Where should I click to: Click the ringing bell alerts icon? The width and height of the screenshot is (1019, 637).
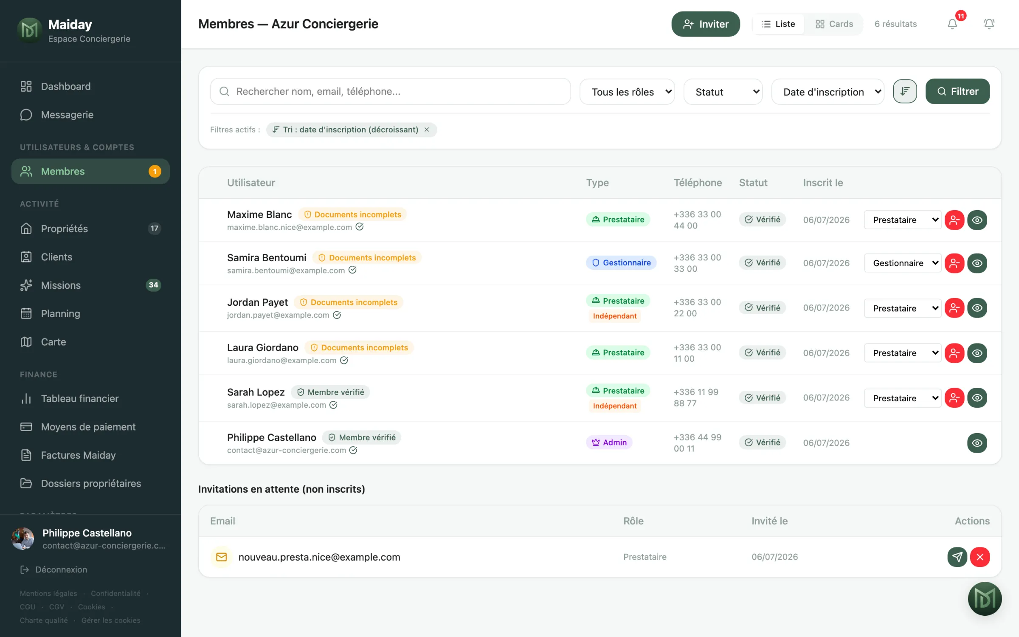click(x=989, y=24)
